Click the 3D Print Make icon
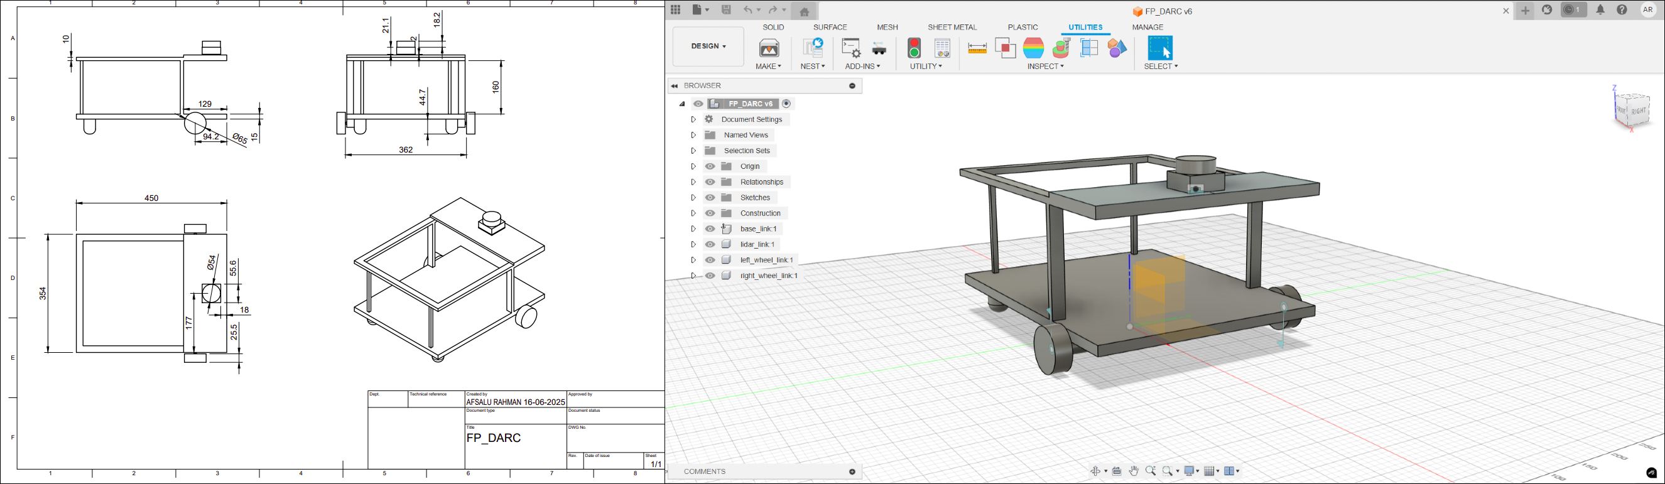 769,48
